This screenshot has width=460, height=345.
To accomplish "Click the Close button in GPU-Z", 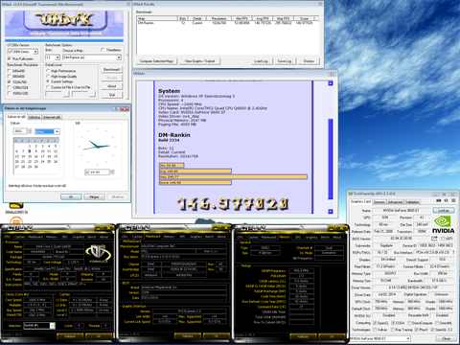I will pyautogui.click(x=446, y=338).
